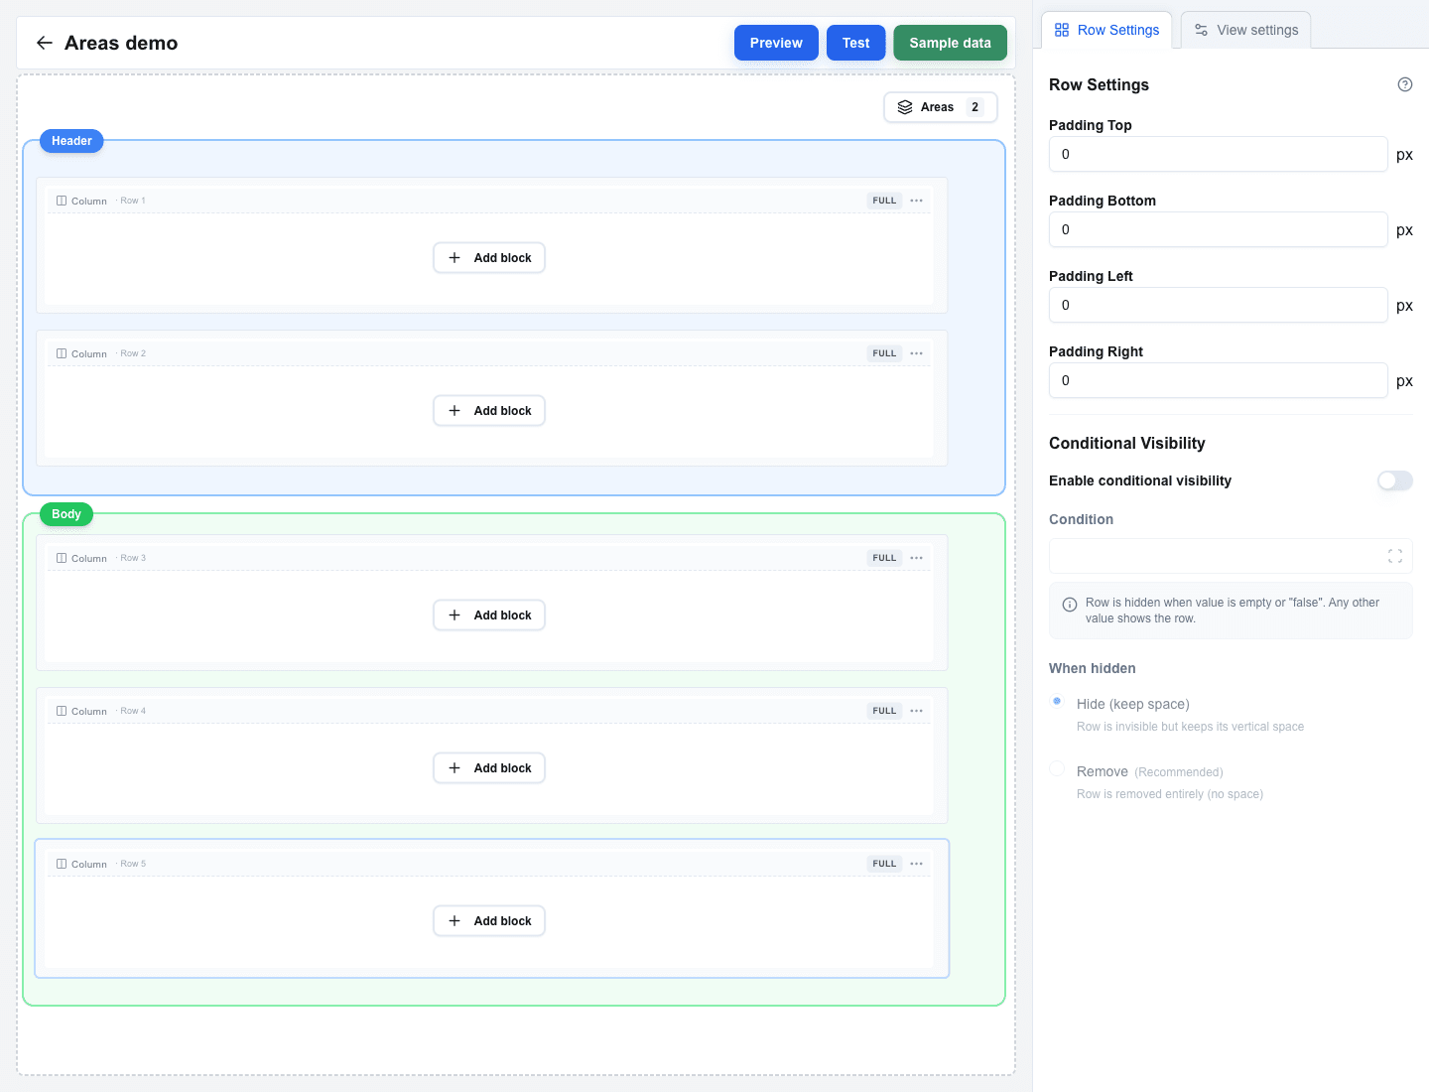Go back using the arrow beside Areas demo
Image resolution: width=1429 pixels, height=1092 pixels.
point(44,43)
